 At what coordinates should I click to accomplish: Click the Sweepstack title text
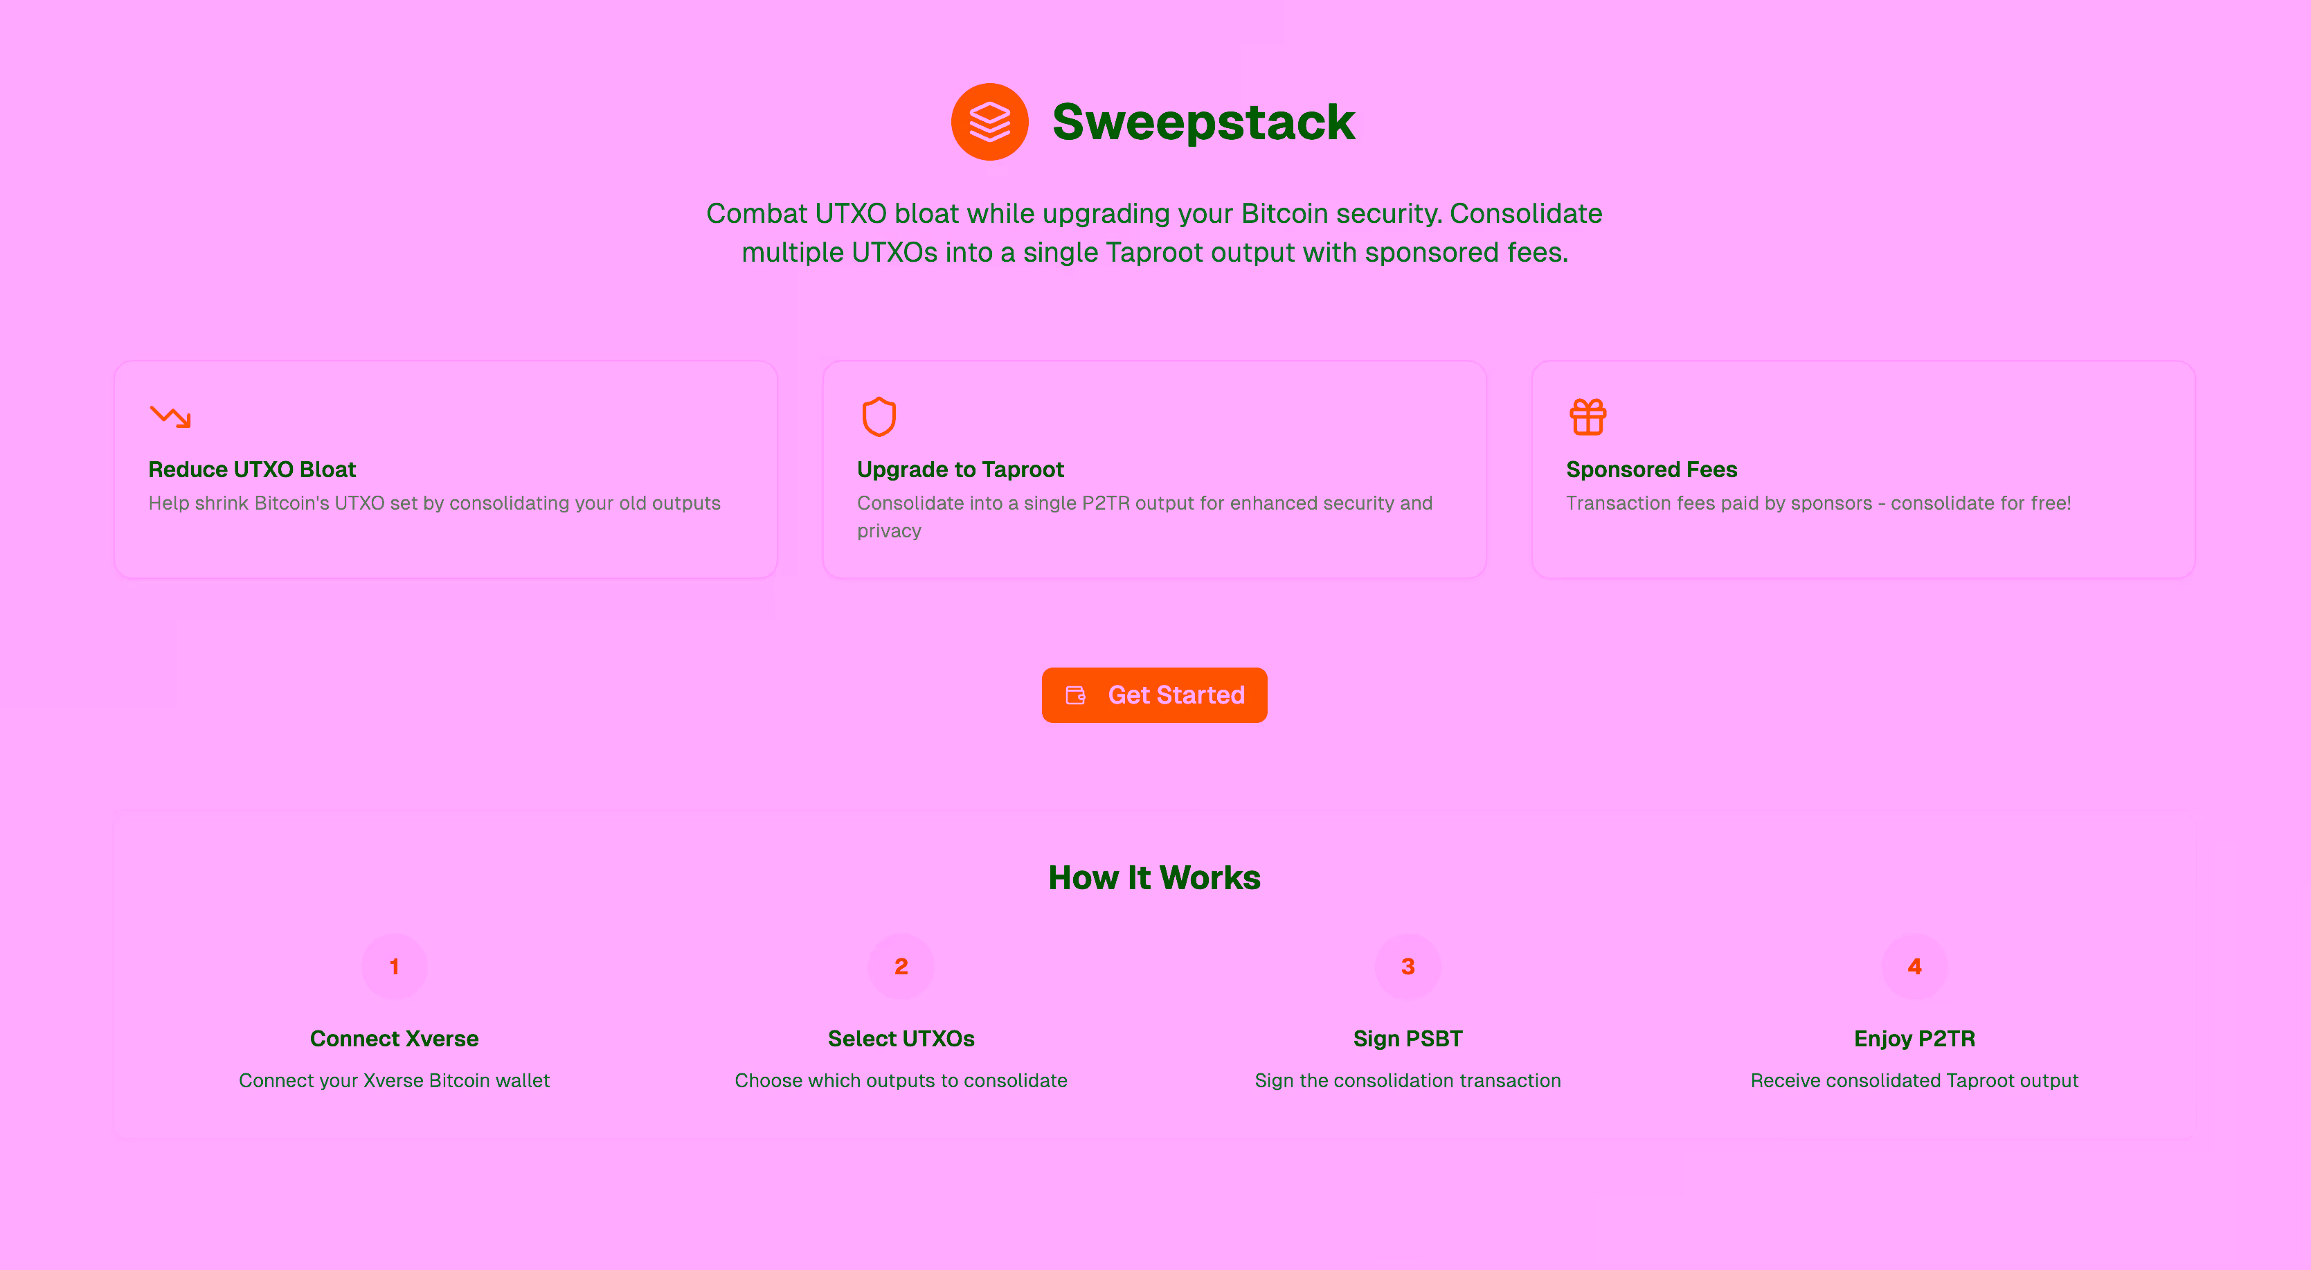(x=1203, y=122)
